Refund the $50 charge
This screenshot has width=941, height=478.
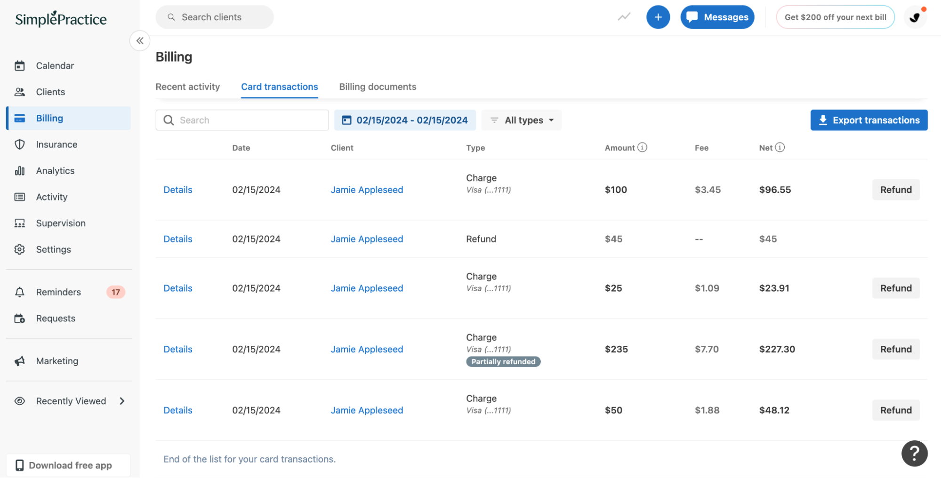click(896, 411)
